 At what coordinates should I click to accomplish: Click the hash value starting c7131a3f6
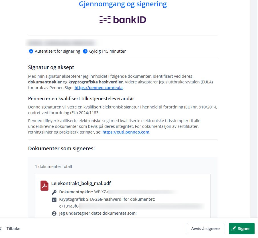pos(132,206)
